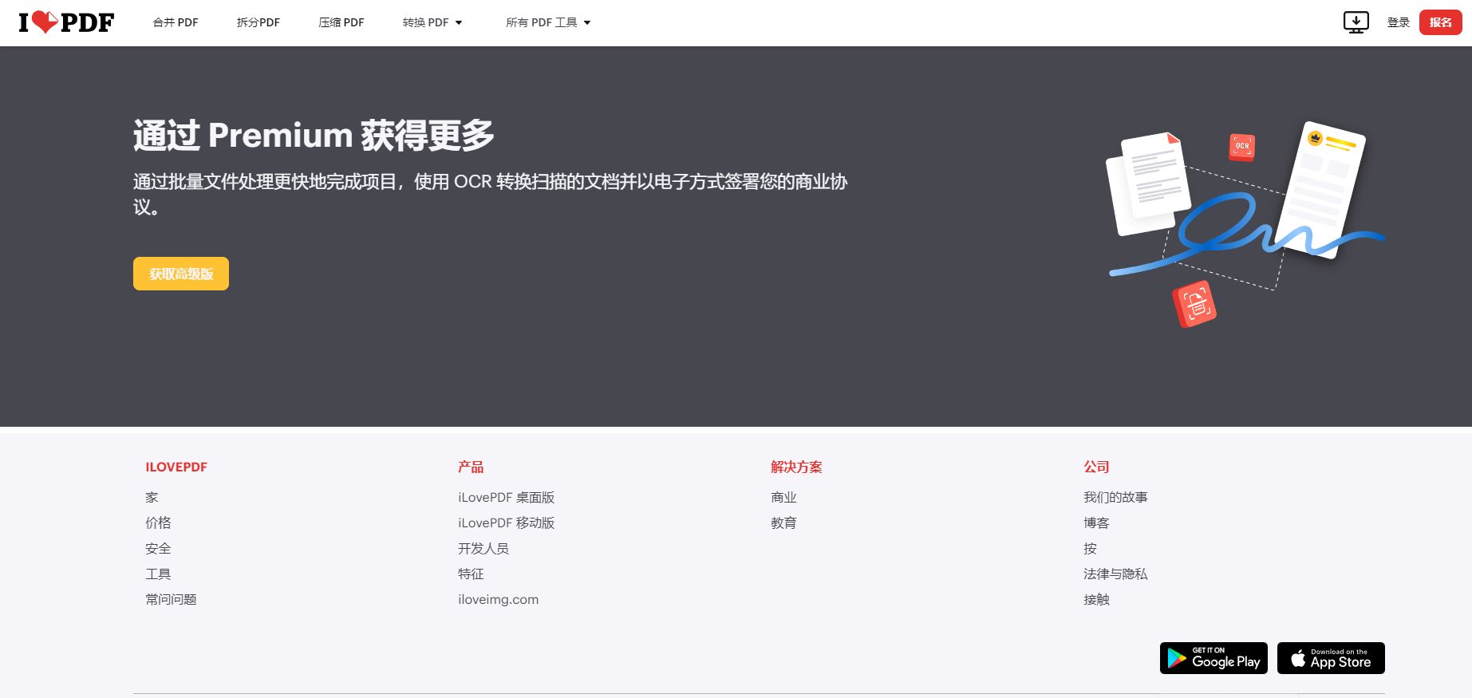The height and width of the screenshot is (698, 1472).
Task: Click the 公司 footer column heading
Action: click(1096, 467)
